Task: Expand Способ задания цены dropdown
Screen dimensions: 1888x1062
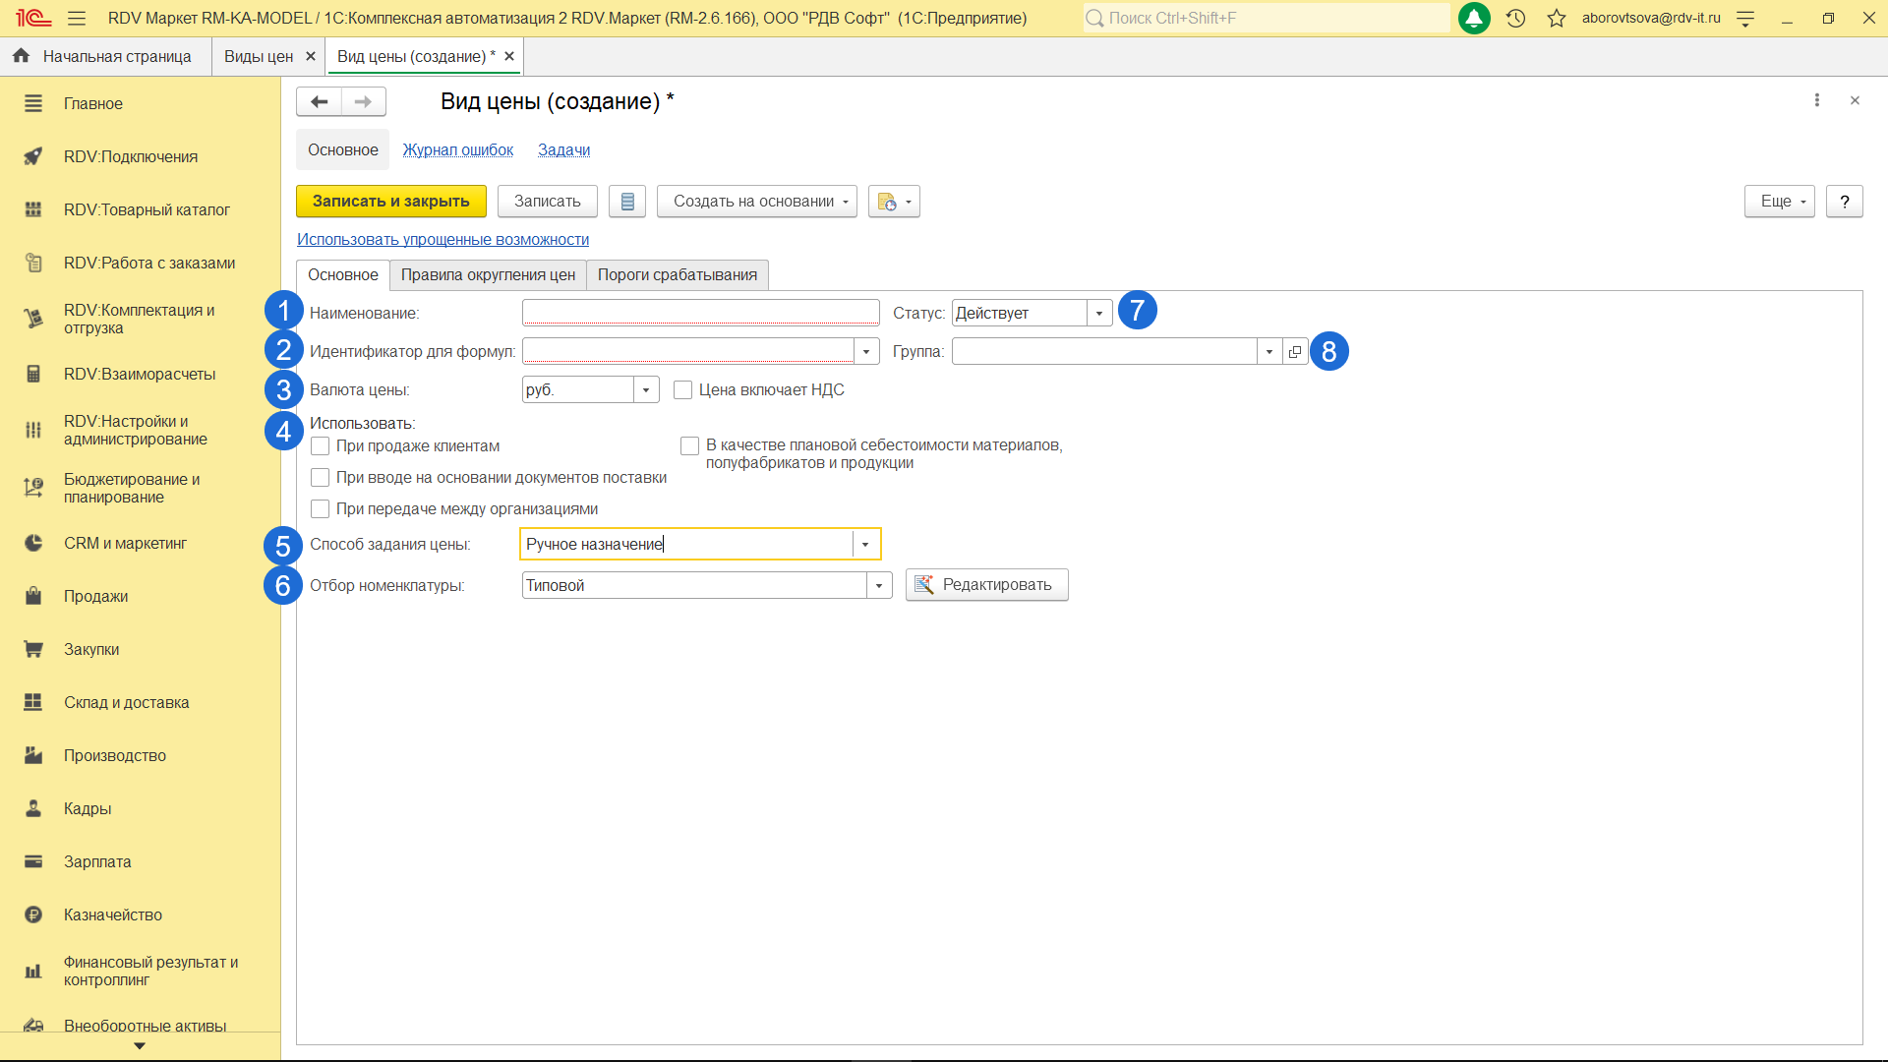Action: tap(865, 545)
